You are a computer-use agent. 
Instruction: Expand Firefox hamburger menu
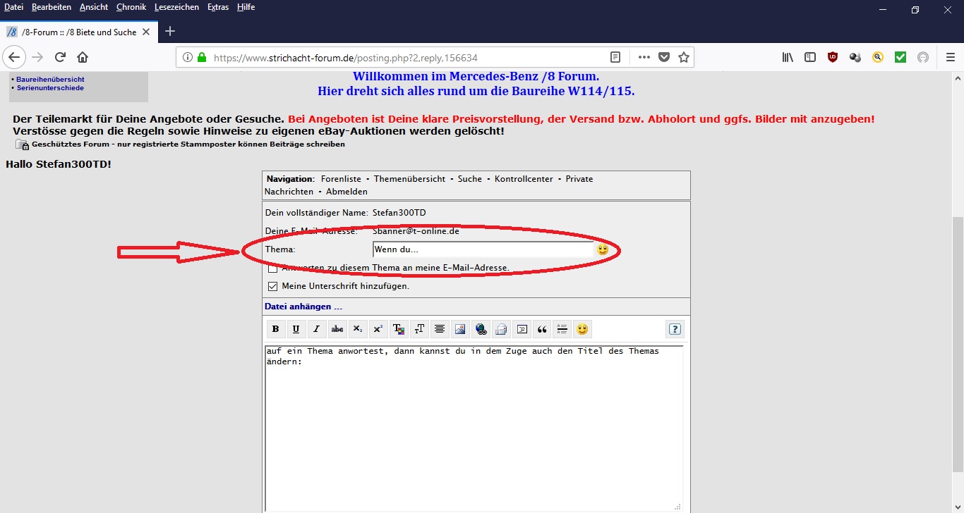pos(950,57)
